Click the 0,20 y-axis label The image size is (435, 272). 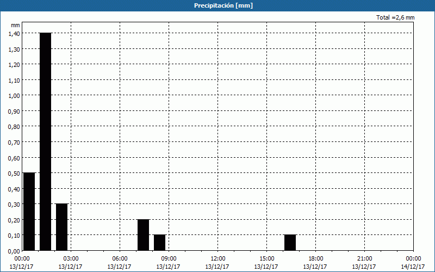tap(15, 220)
